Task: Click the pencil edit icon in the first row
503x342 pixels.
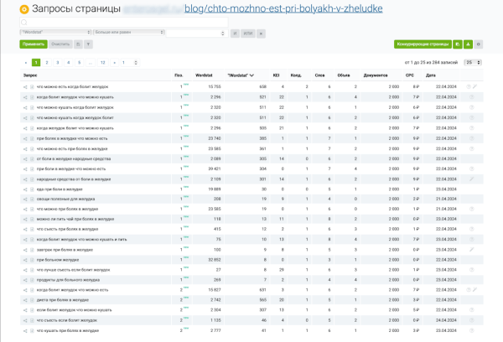Action: click(x=474, y=85)
